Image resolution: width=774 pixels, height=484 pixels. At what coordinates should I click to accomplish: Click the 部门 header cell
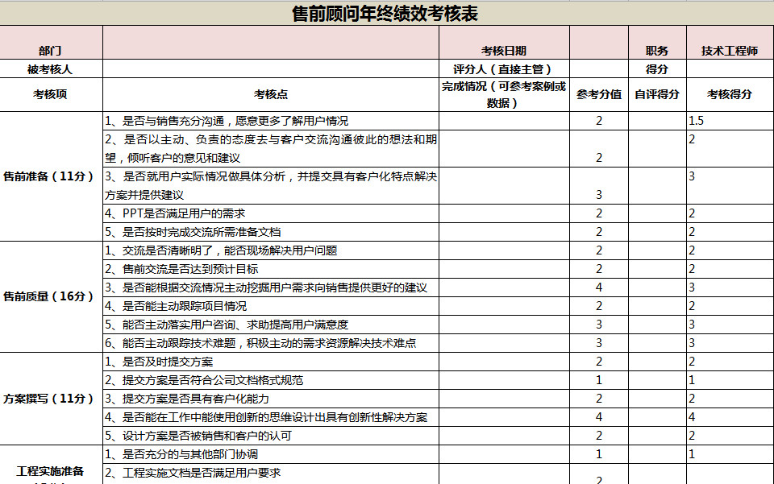pos(50,47)
